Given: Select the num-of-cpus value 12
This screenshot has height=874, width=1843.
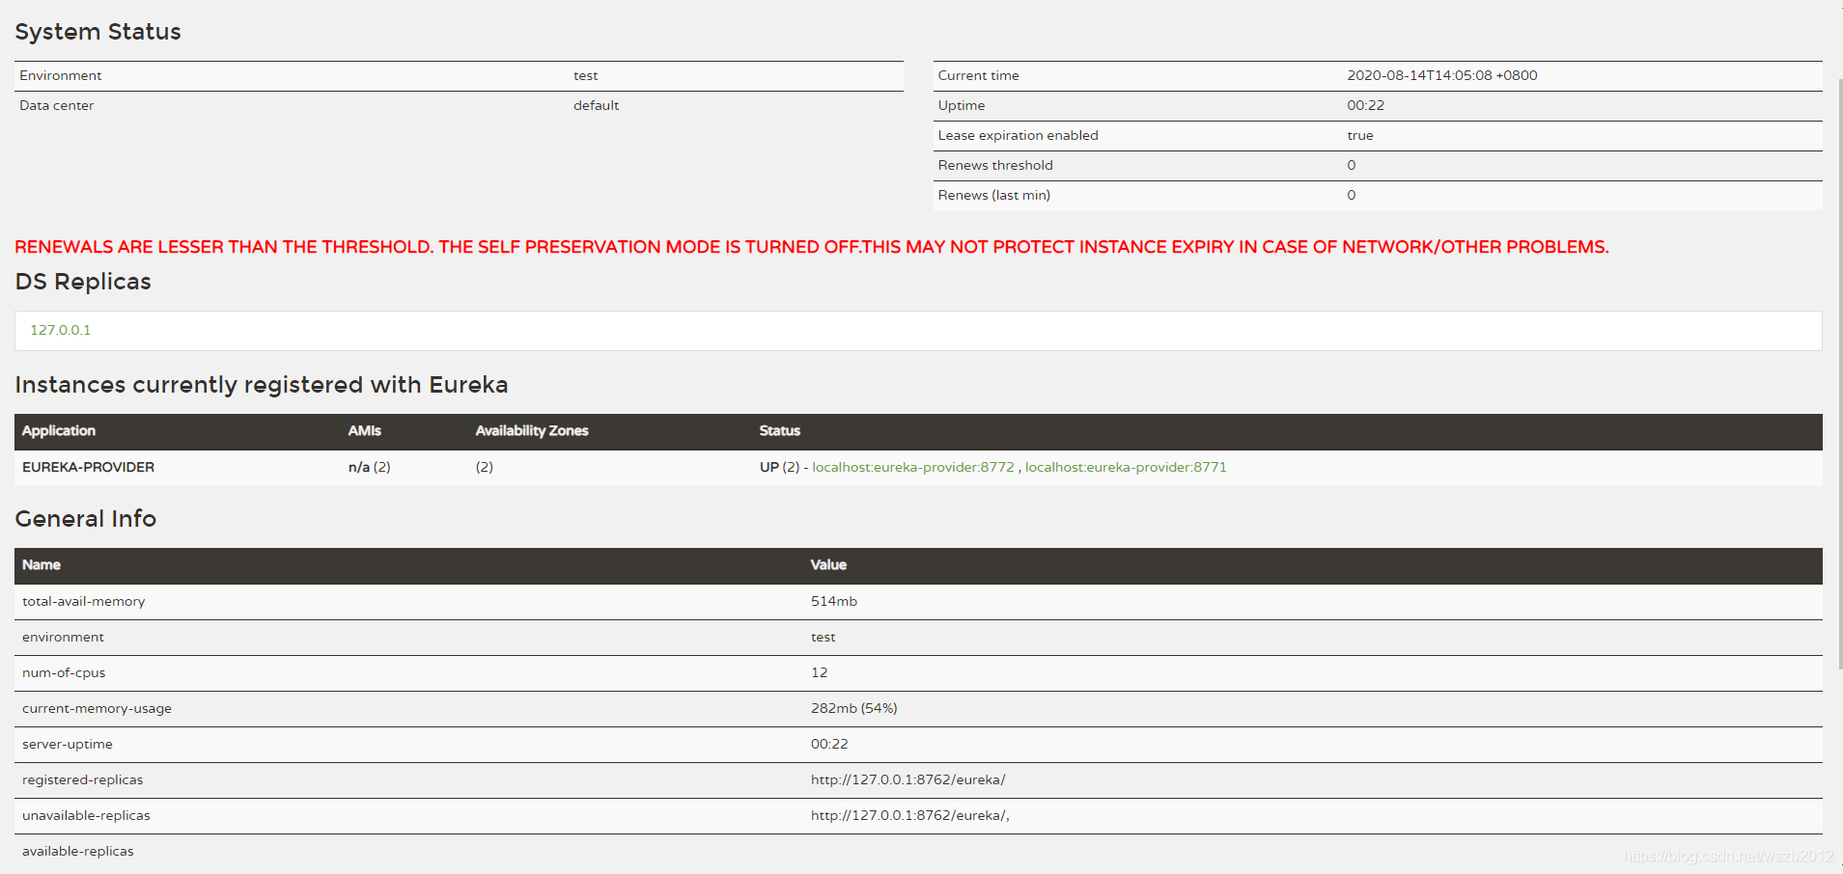Looking at the screenshot, I should pos(820,673).
